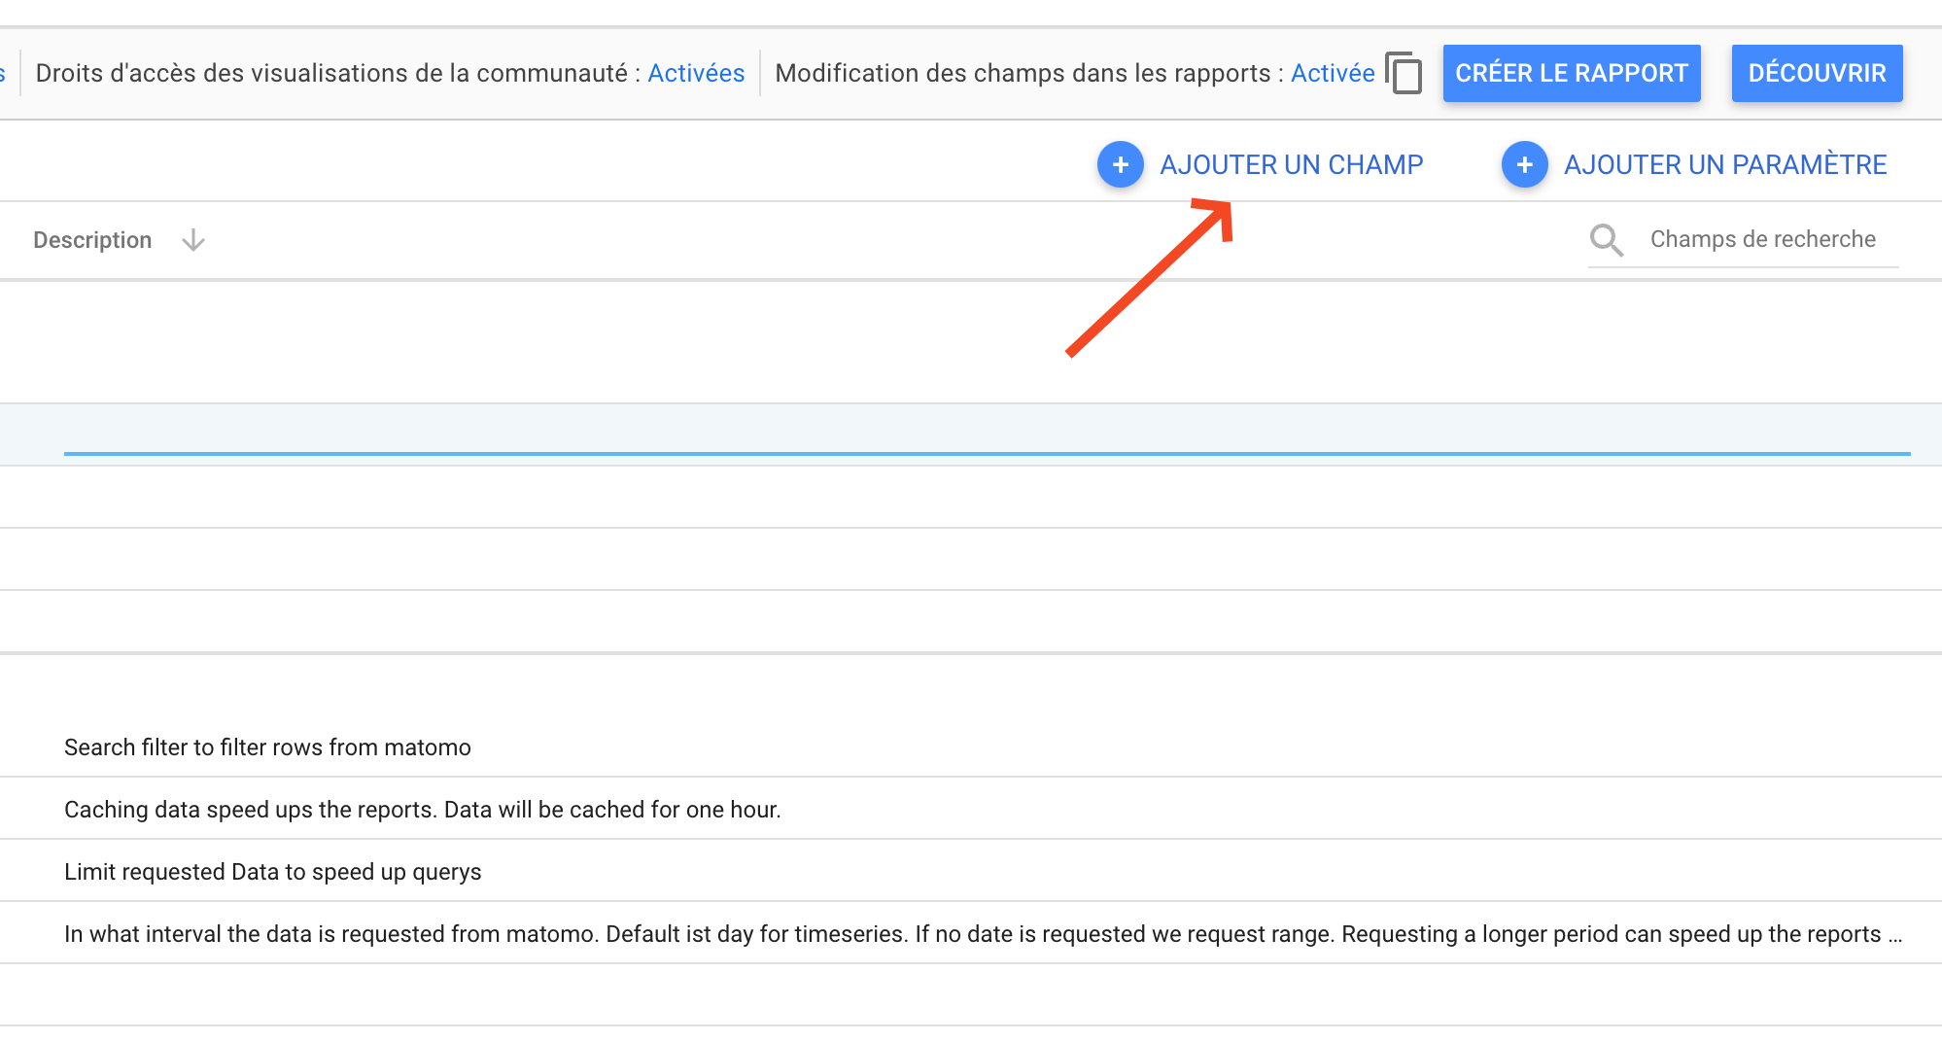Select the Limit requested Data description row
The image size is (1942, 1042).
(x=272, y=872)
